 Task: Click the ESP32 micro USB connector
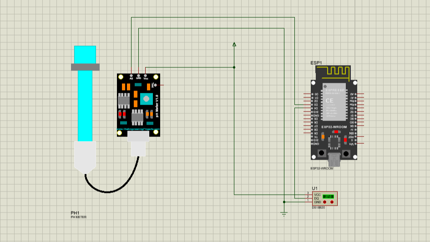click(x=334, y=160)
